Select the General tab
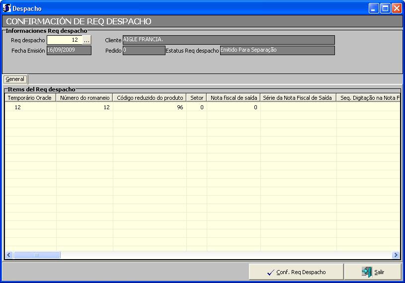This screenshot has width=405, height=283. [x=15, y=79]
